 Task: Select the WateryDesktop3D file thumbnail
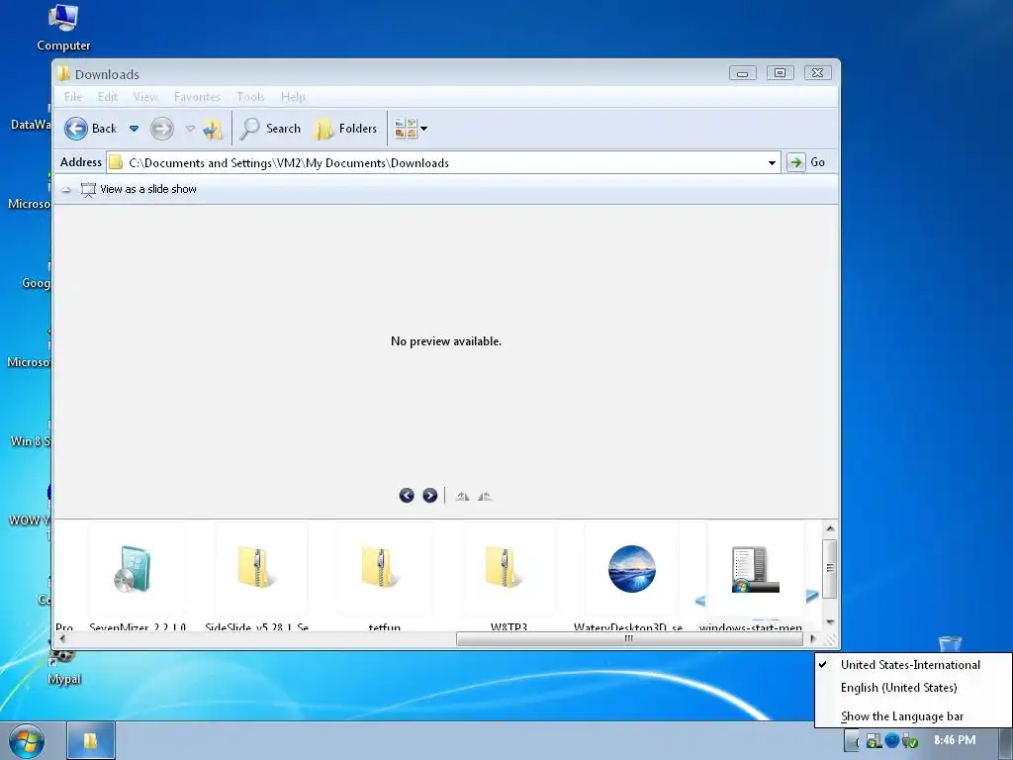pos(632,569)
